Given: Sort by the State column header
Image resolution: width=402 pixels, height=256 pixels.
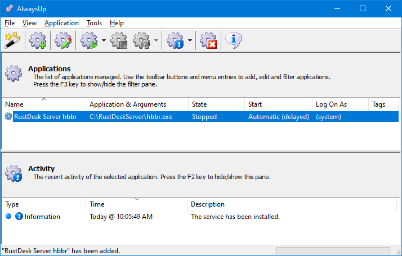Looking at the screenshot, I should pos(216,104).
